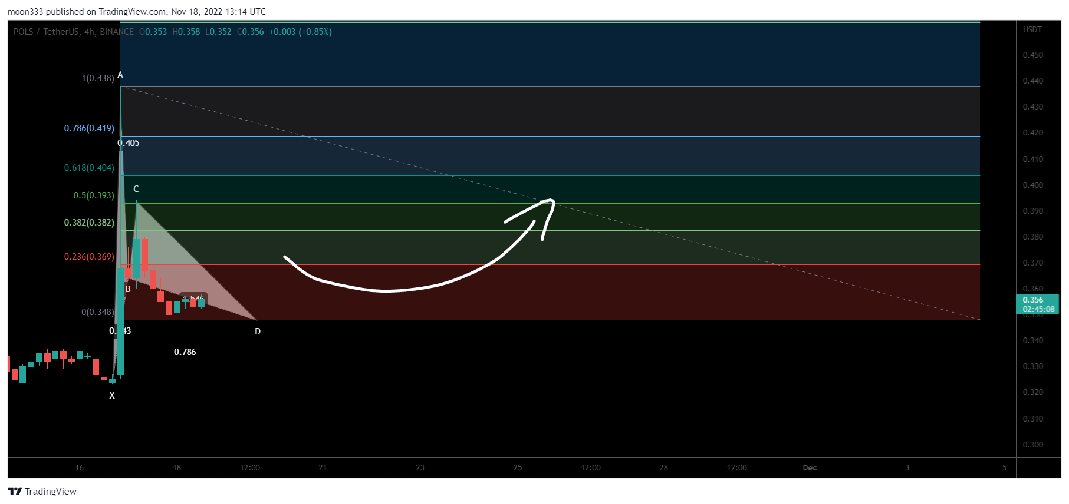Click price axis label 0.330
The width and height of the screenshot is (1069, 504).
[x=1033, y=366]
